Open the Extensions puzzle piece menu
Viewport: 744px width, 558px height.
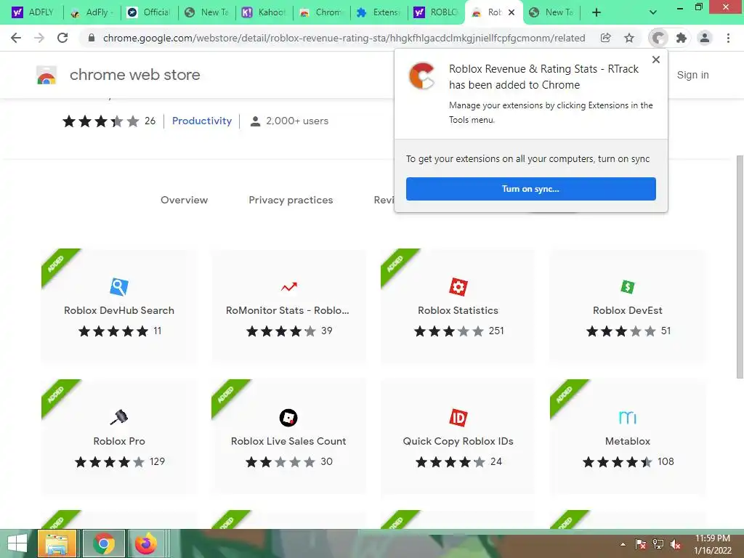pos(682,38)
